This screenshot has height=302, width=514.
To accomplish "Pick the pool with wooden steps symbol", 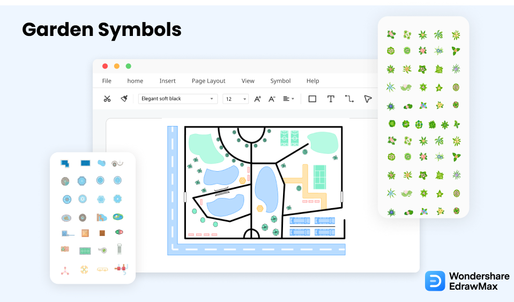I will [102, 217].
